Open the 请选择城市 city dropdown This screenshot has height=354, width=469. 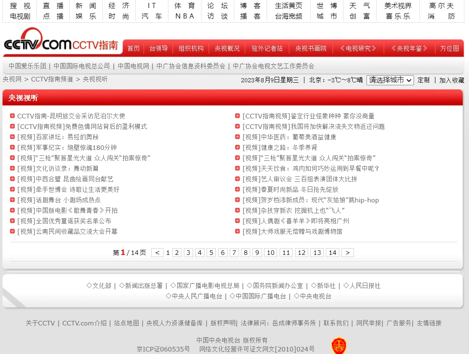tap(390, 80)
